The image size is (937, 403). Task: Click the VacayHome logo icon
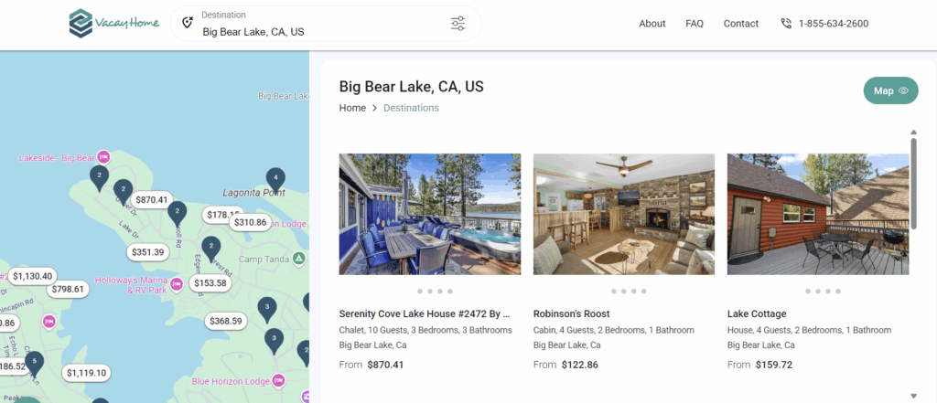(81, 24)
